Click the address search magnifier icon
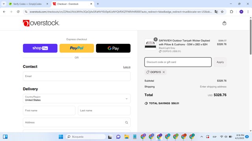The image size is (252, 141). point(126,123)
